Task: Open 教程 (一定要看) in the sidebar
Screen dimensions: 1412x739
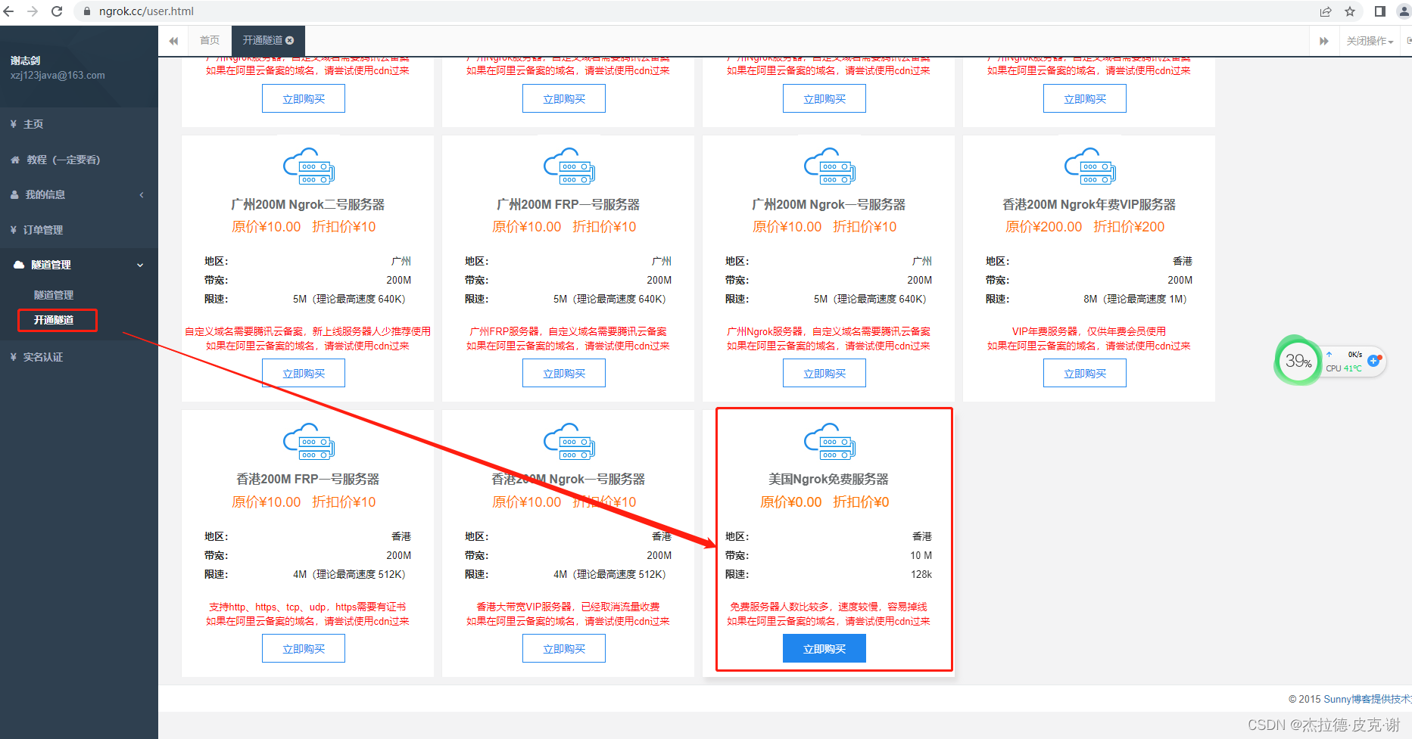Action: 79,160
